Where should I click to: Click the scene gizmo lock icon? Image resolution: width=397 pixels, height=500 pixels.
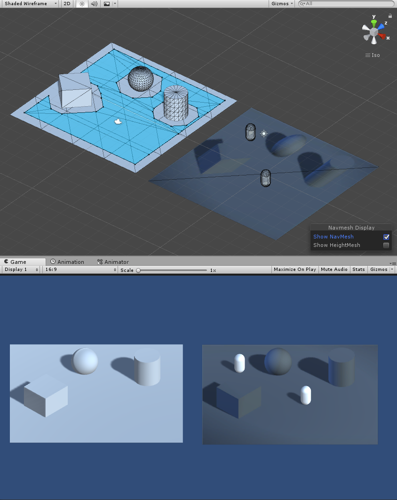coord(390,16)
